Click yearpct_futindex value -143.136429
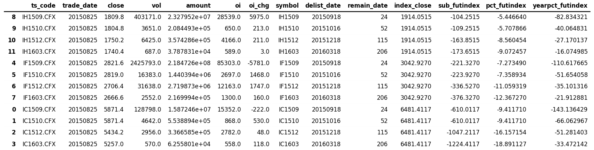Viewport: 594px width, 150px height. (569, 110)
